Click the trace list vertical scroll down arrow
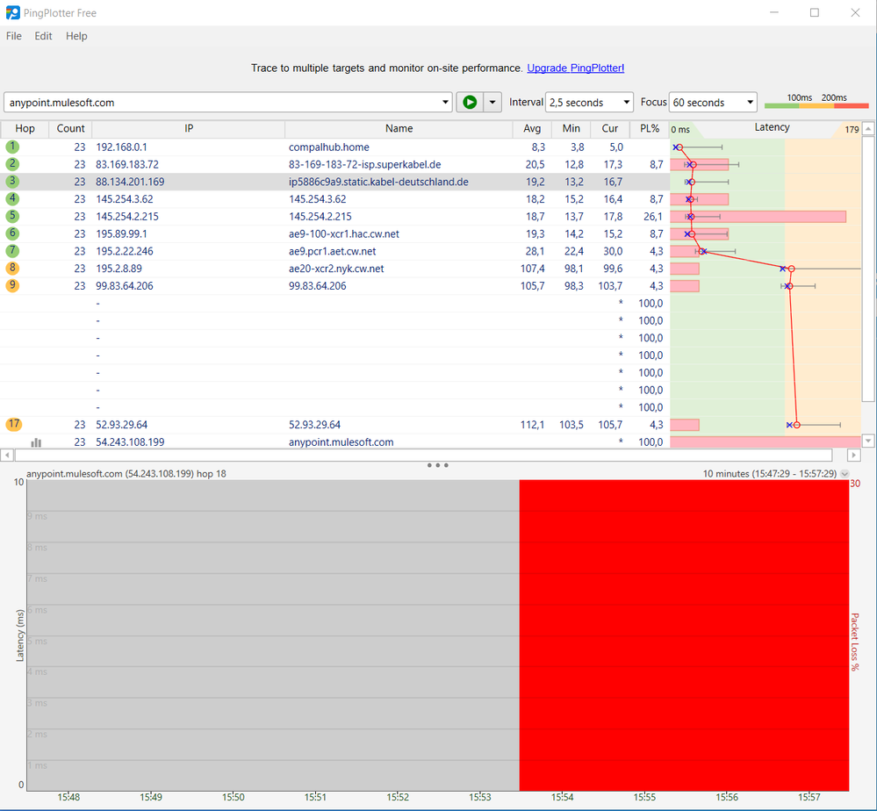 (x=868, y=441)
